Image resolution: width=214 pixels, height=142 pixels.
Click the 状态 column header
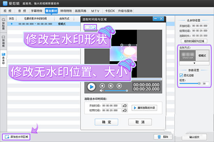click(11, 19)
